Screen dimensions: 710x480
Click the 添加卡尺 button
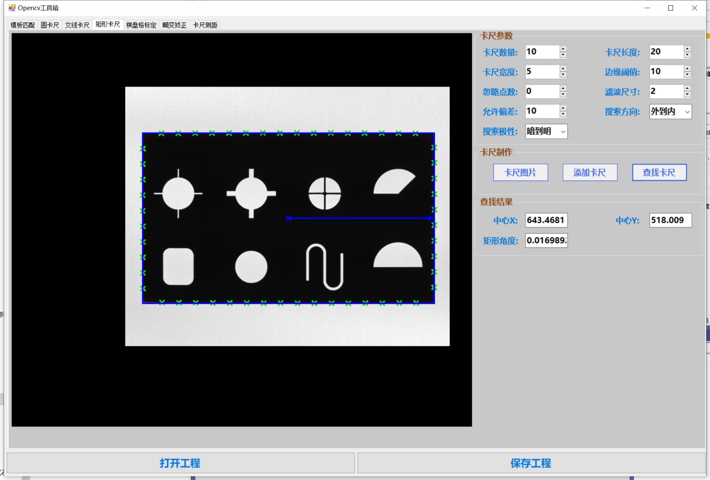(589, 173)
